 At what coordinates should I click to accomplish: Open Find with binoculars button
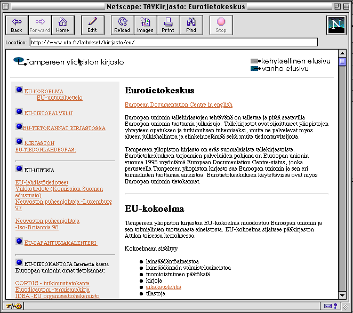[x=191, y=25]
